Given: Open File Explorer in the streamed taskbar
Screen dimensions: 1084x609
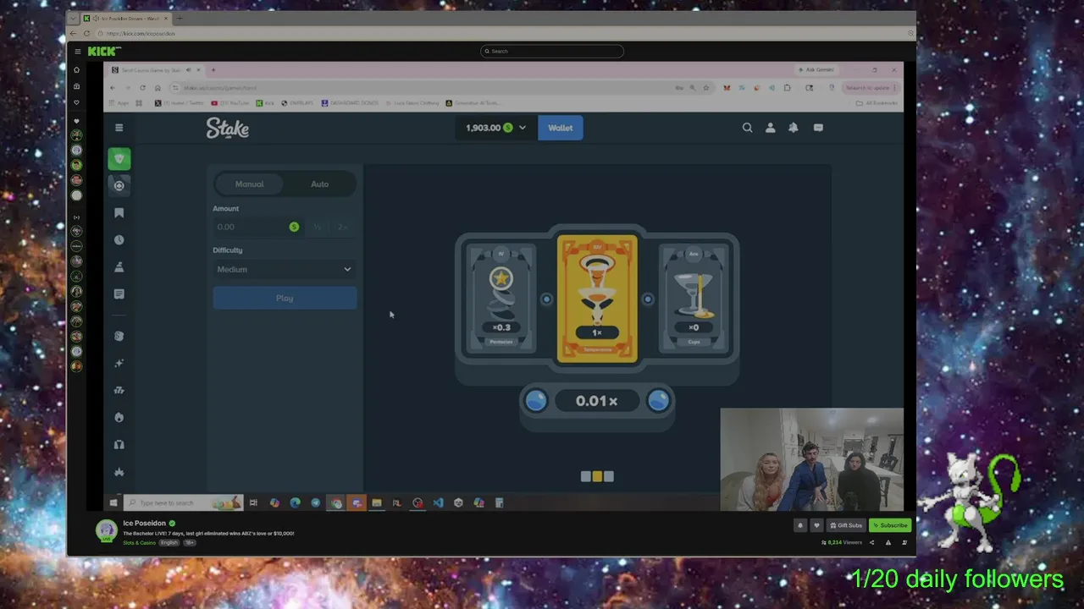Looking at the screenshot, I should [377, 503].
